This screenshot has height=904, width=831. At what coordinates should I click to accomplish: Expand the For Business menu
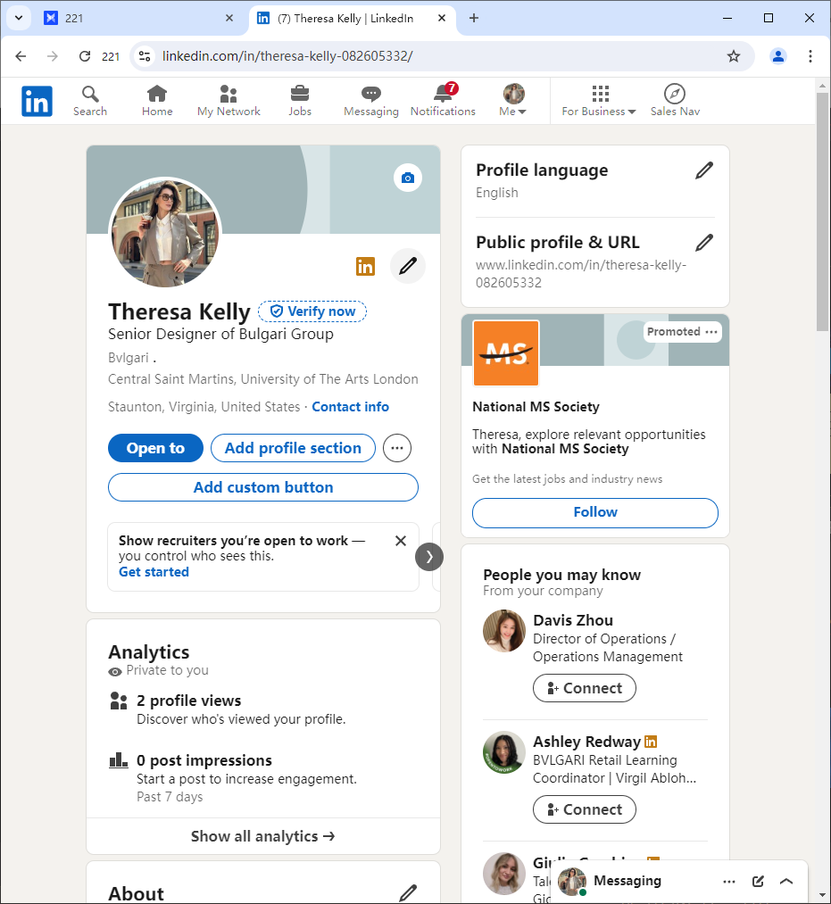599,101
